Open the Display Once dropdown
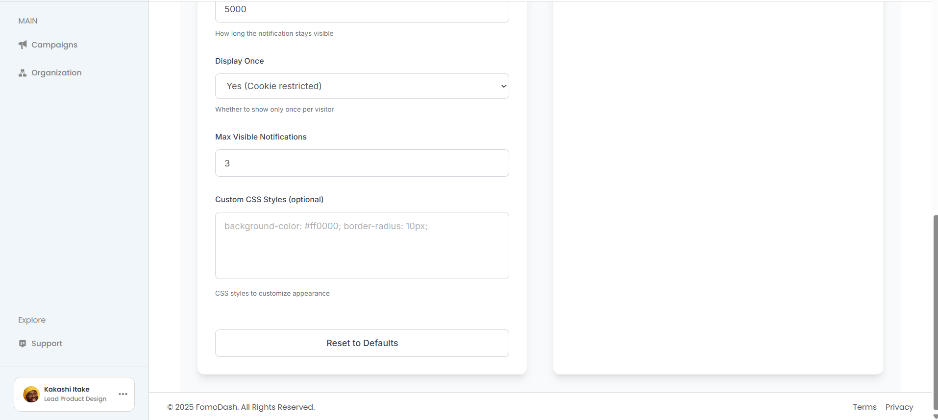Image resolution: width=938 pixels, height=420 pixels. [x=362, y=86]
